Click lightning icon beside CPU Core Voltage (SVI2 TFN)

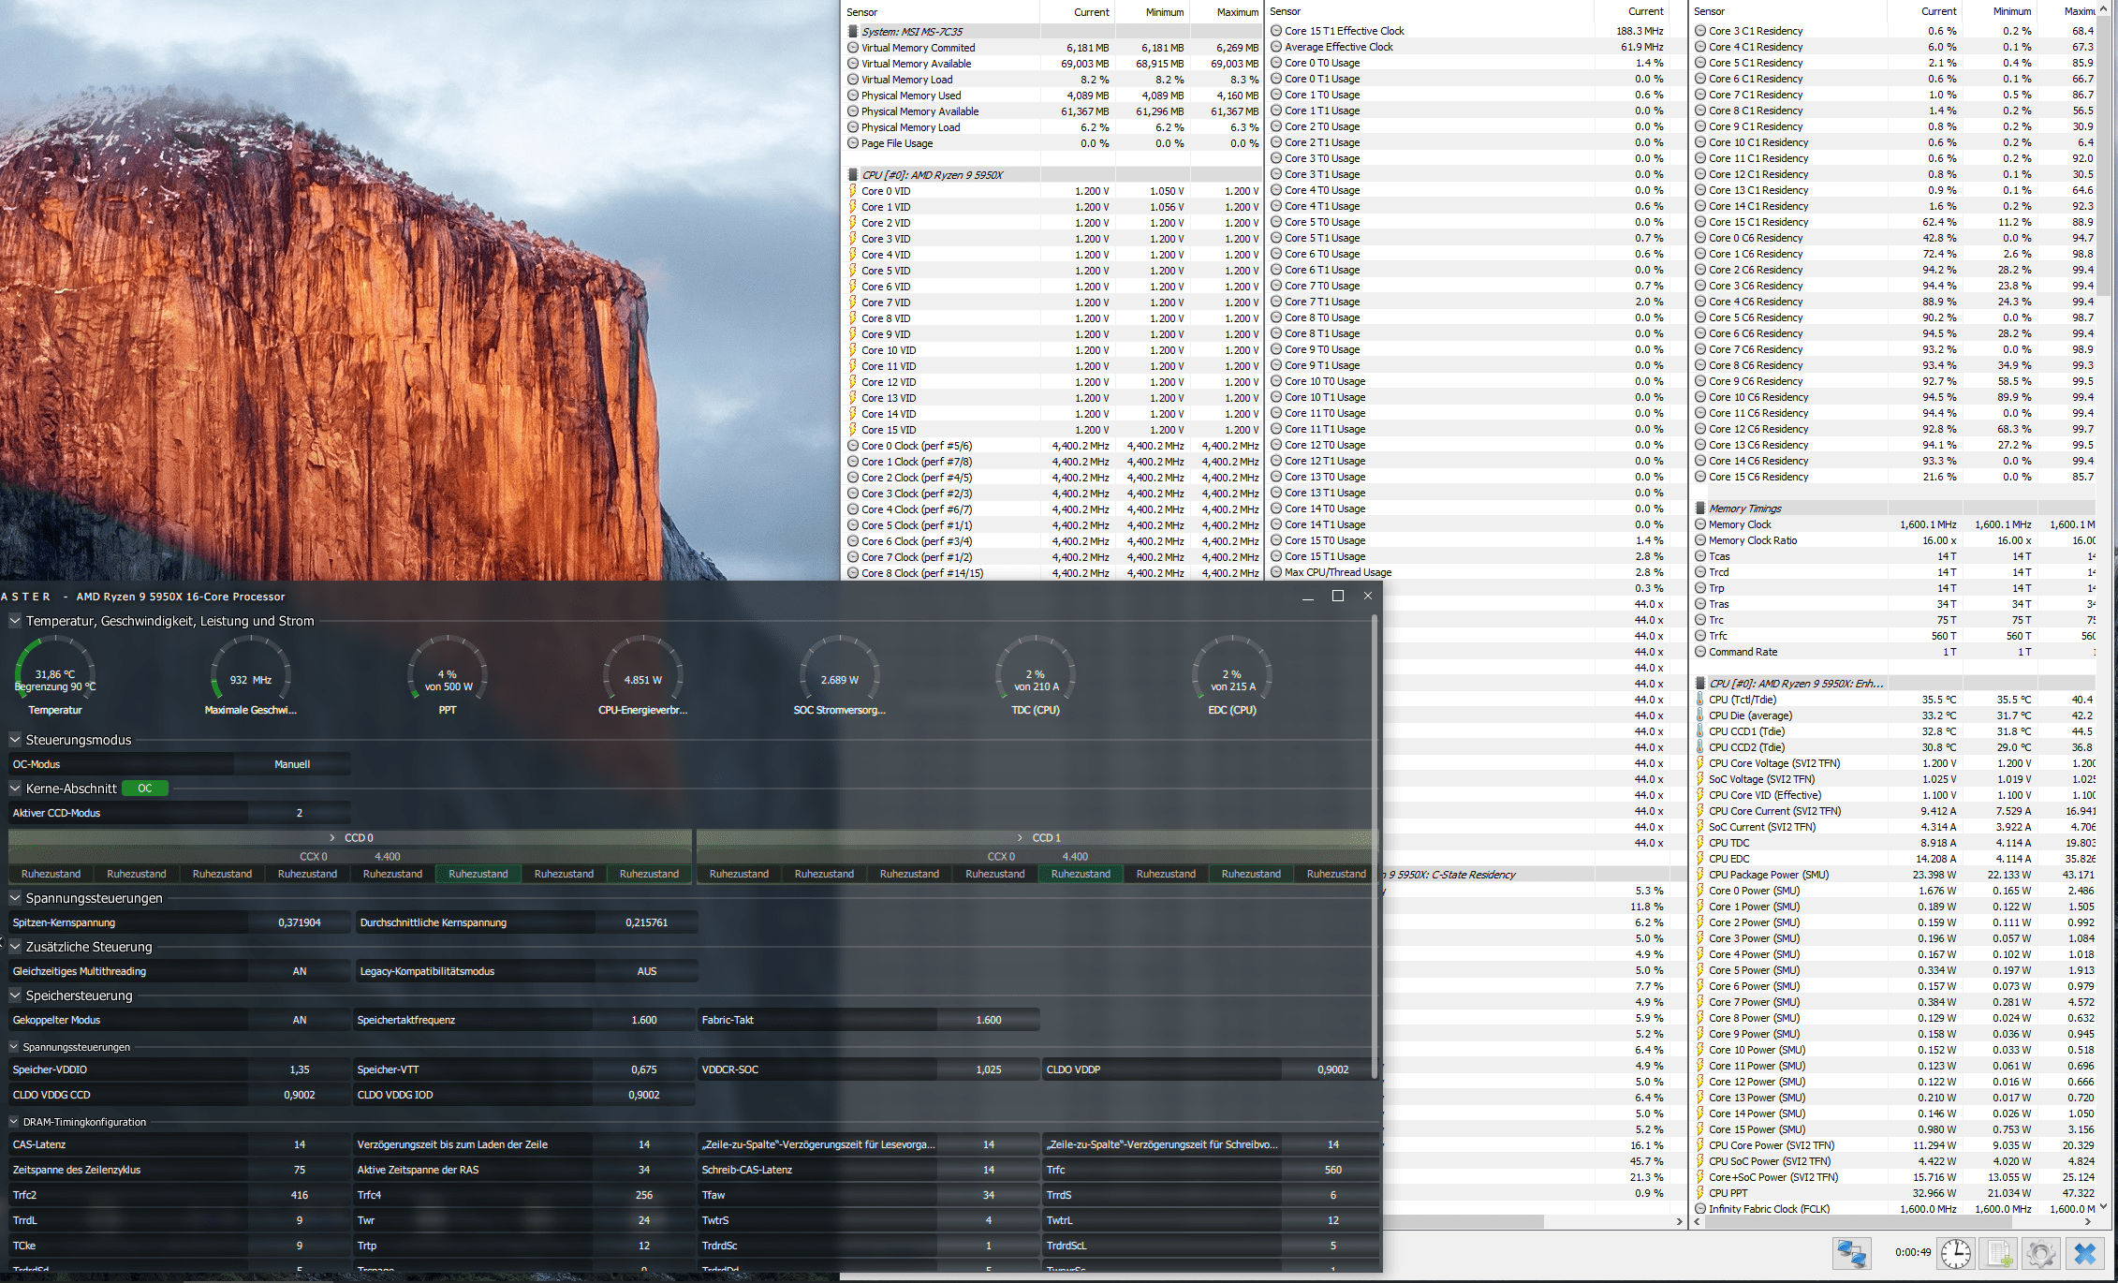pyautogui.click(x=1700, y=763)
